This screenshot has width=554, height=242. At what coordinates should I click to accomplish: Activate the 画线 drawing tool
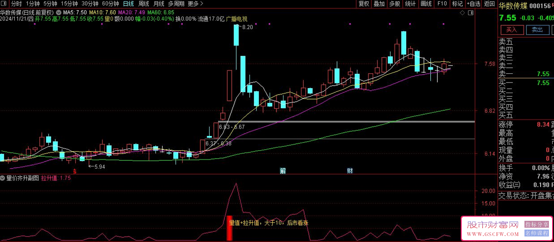[426, 4]
